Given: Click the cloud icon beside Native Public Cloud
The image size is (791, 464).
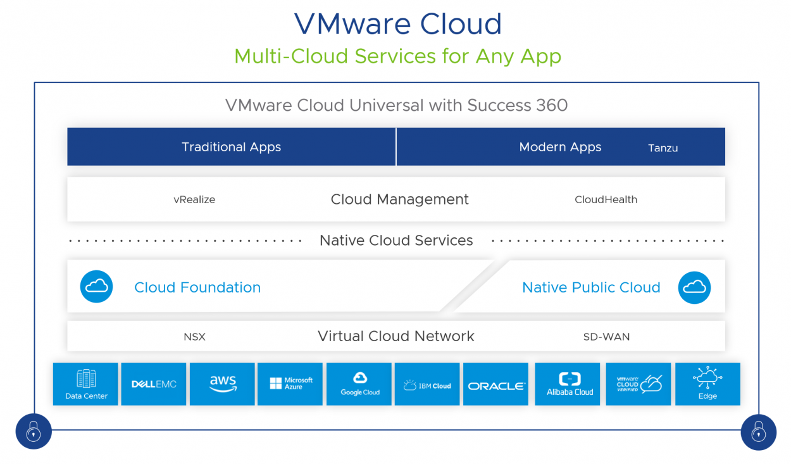Looking at the screenshot, I should pyautogui.click(x=694, y=287).
